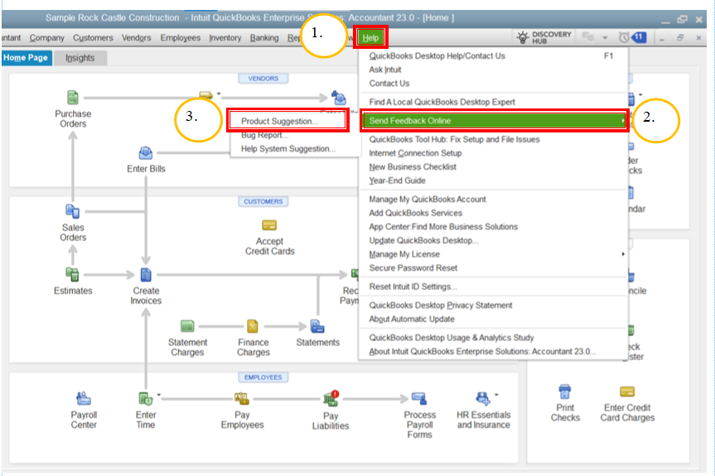Expand the HR Essentials dropdown arrow
The image size is (715, 476).
click(x=496, y=395)
